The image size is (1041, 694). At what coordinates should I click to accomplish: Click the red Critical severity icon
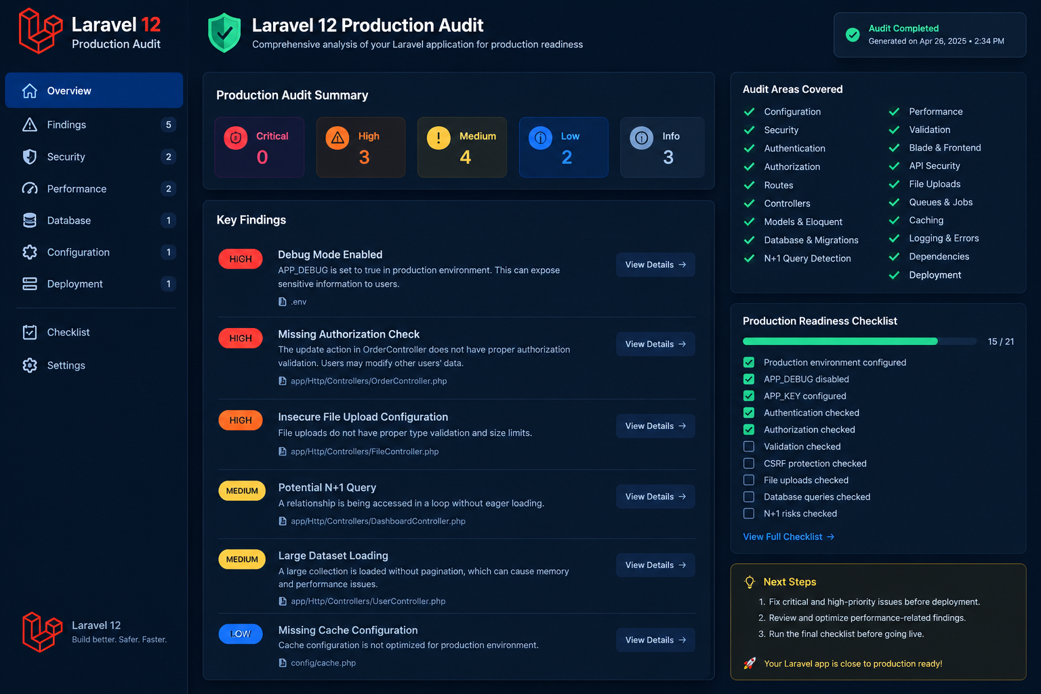point(236,138)
